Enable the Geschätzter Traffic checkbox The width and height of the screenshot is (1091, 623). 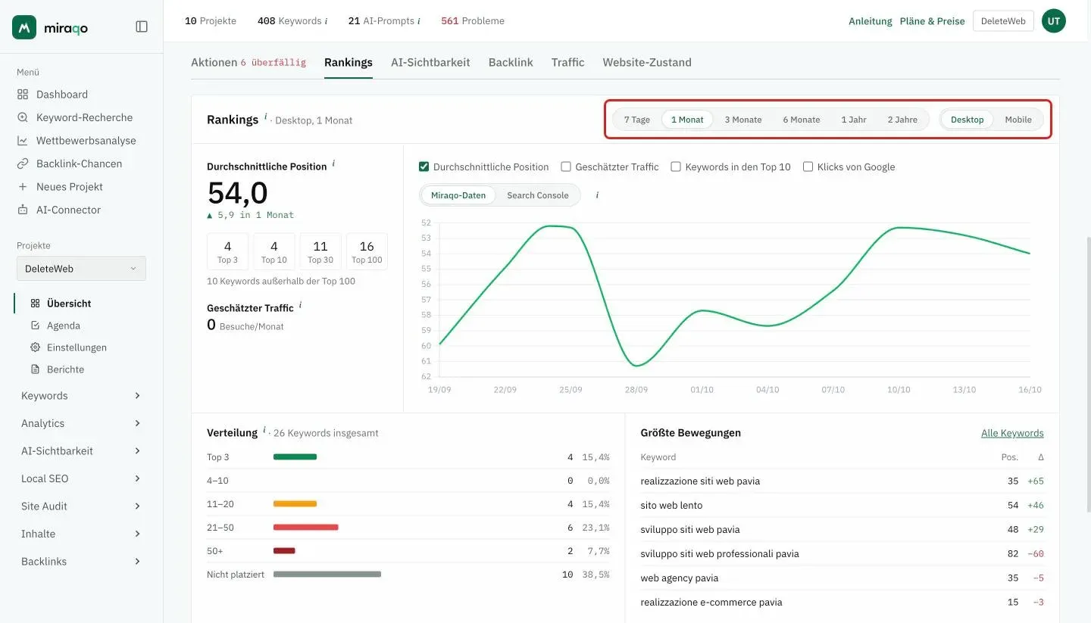[x=566, y=167]
